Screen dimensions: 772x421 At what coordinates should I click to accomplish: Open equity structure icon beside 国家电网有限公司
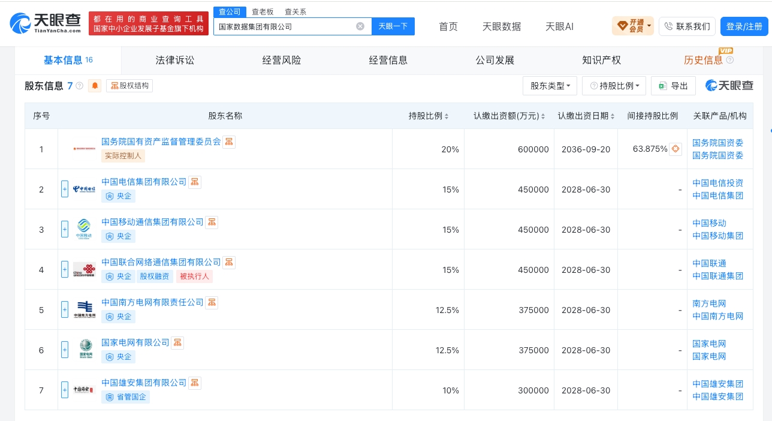click(x=177, y=343)
